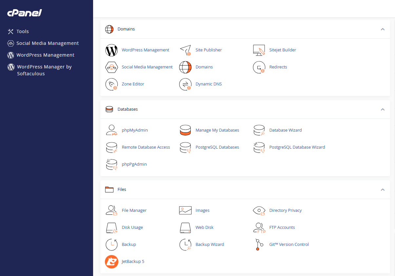
Task: Click the Domains section header title
Action: (x=126, y=29)
